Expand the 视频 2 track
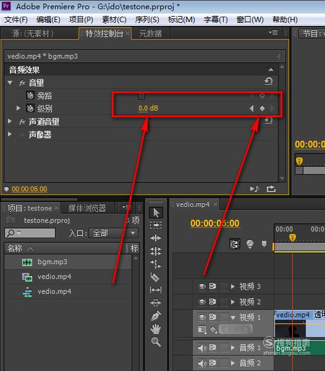325x371 pixels. coord(232,302)
